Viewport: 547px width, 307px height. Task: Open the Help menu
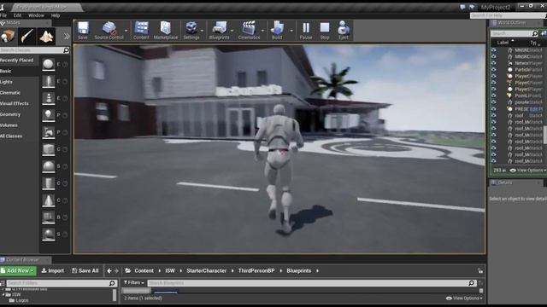pyautogui.click(x=56, y=15)
